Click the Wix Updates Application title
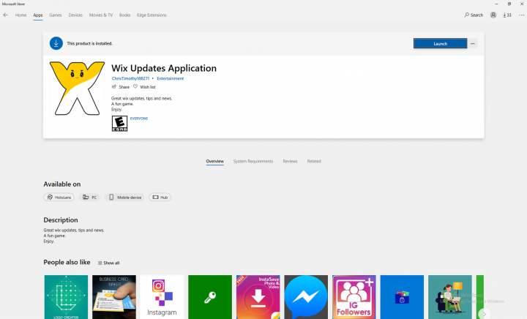Image resolution: width=527 pixels, height=319 pixels. [x=164, y=68]
